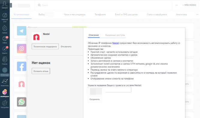Switch to the Email и SMS рассылки tab
Screen dimensions: 200x118
(x=126, y=14)
